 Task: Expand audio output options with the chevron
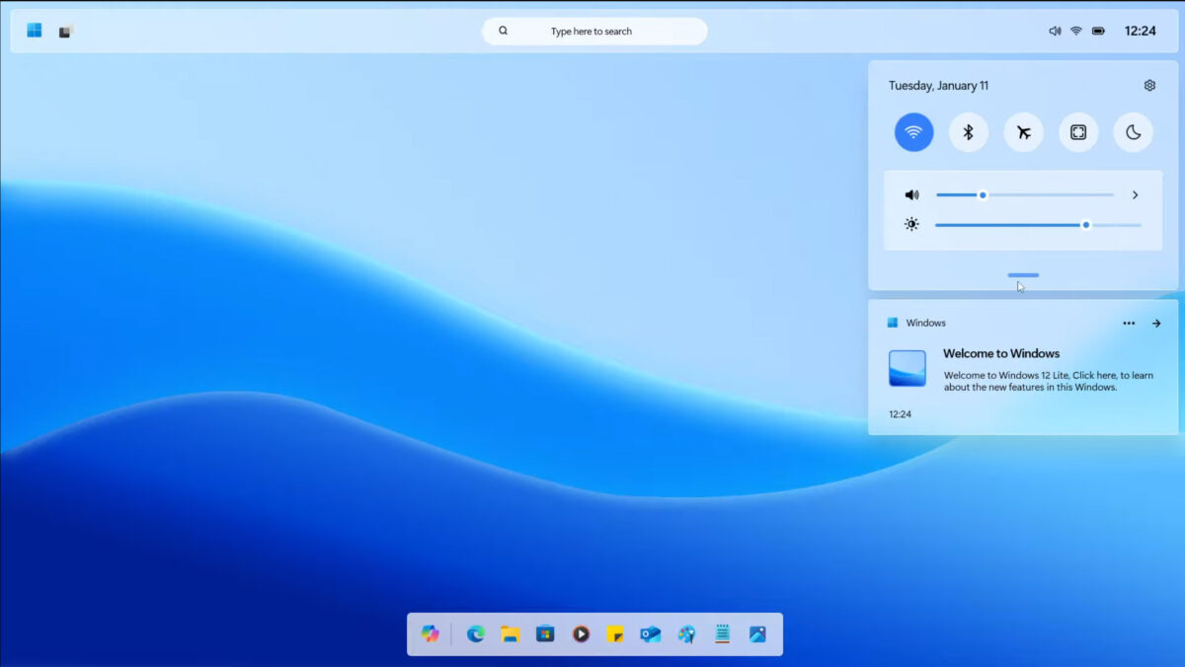[1135, 194]
